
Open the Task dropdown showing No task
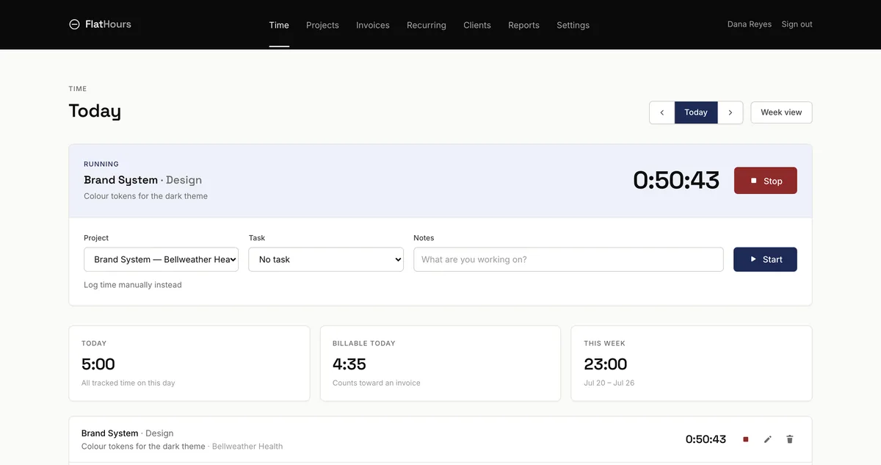326,259
